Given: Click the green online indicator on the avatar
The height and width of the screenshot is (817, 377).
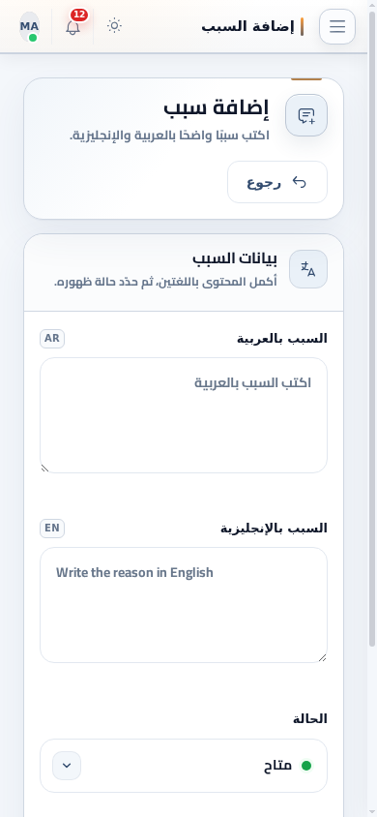Looking at the screenshot, I should pos(33,38).
